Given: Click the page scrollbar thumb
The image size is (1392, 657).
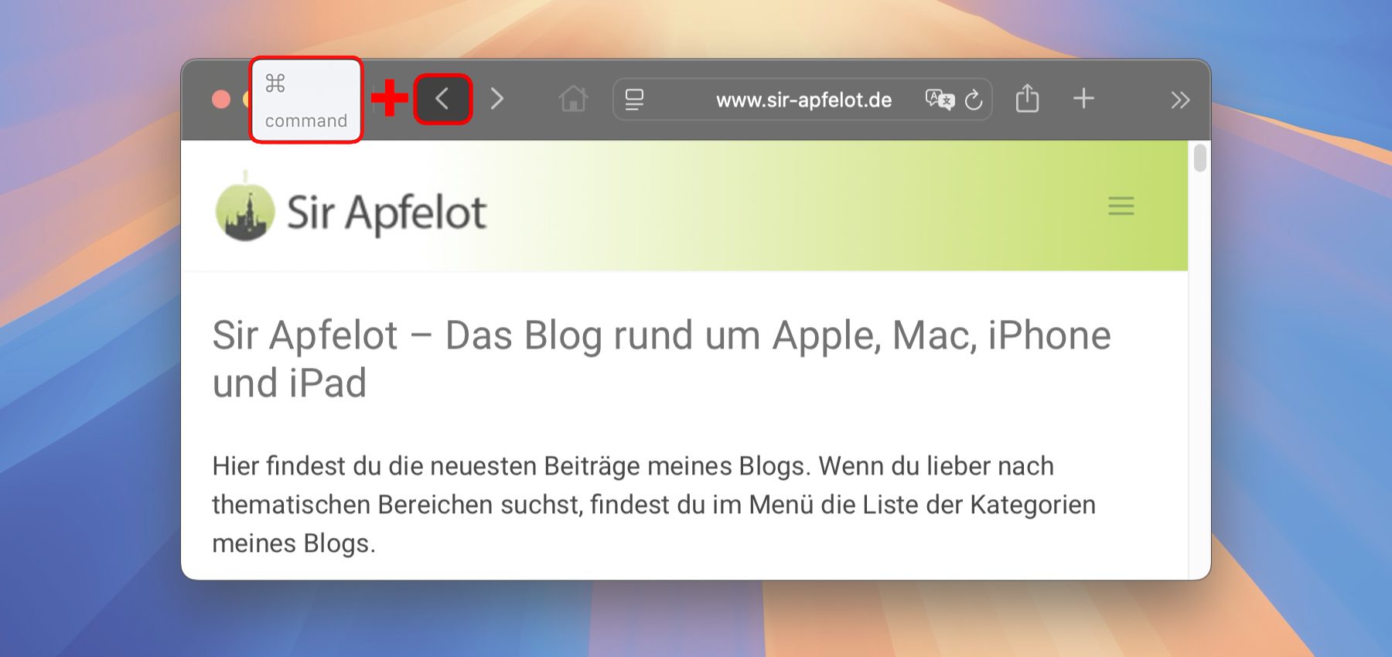Looking at the screenshot, I should 1199,158.
